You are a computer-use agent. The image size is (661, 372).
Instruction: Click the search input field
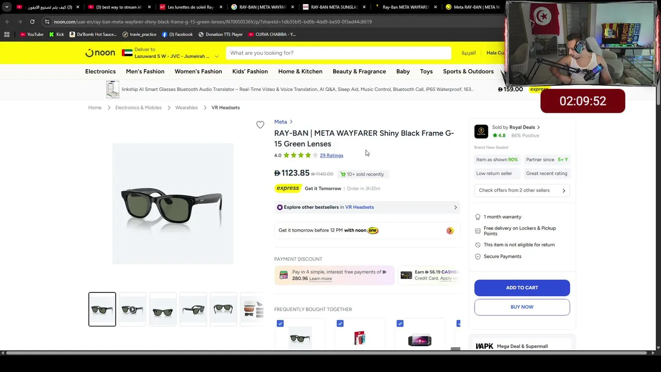[x=338, y=53]
